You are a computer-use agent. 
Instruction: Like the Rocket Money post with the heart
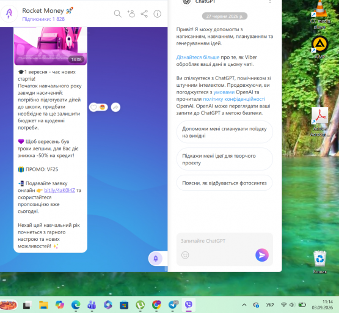(93, 108)
